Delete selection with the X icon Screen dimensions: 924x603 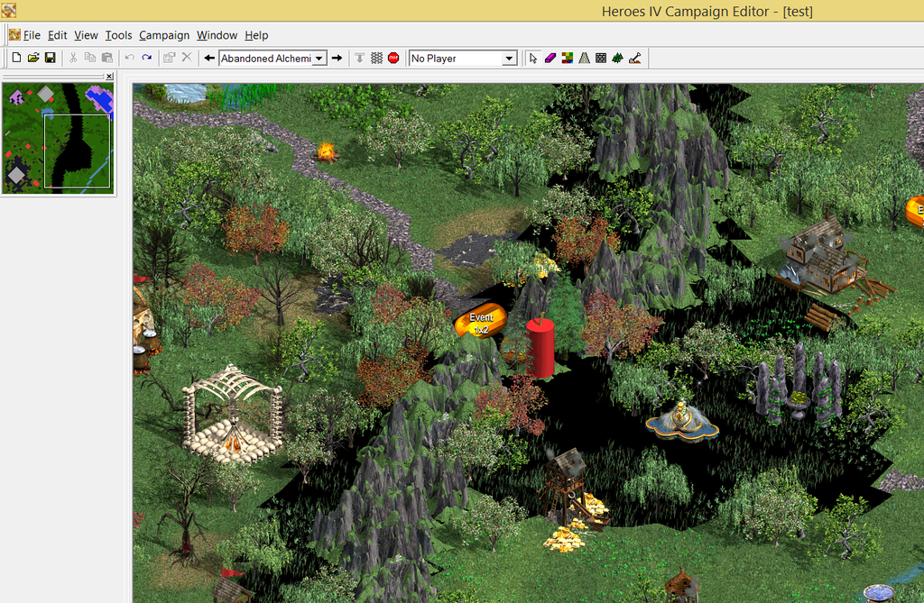(187, 58)
